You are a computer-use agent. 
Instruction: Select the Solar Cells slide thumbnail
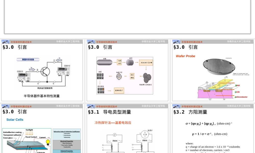pyautogui.click(x=42, y=129)
